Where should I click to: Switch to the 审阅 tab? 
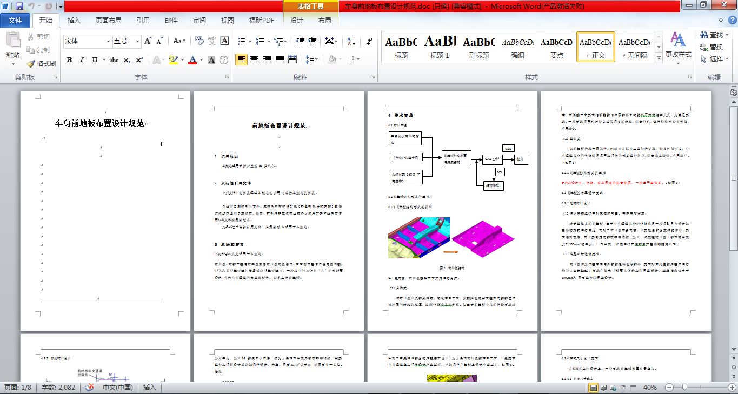[x=199, y=21]
